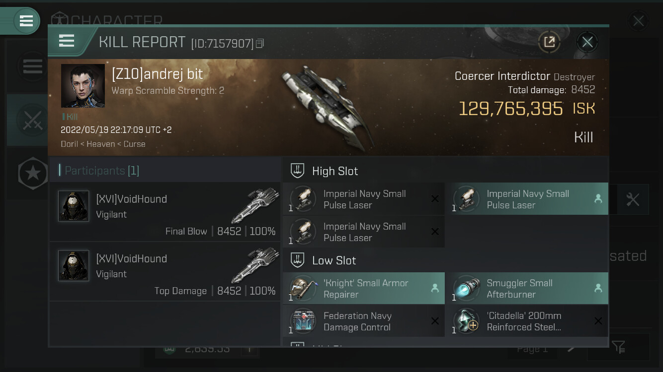
Task: Click andrej bit character portrait
Action: tap(83, 86)
